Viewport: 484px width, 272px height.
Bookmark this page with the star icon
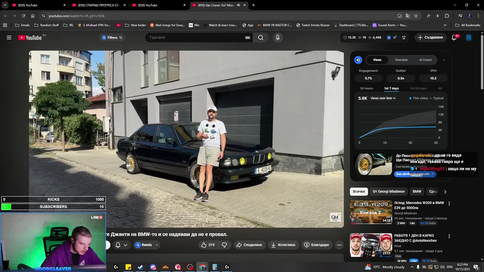416,16
